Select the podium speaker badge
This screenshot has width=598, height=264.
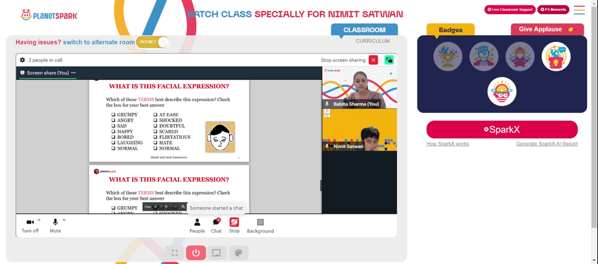(x=556, y=56)
